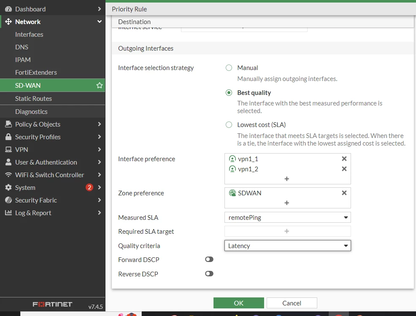This screenshot has height=316, width=416.
Task: Toggle the Reverse DSCP switch
Action: coord(209,274)
